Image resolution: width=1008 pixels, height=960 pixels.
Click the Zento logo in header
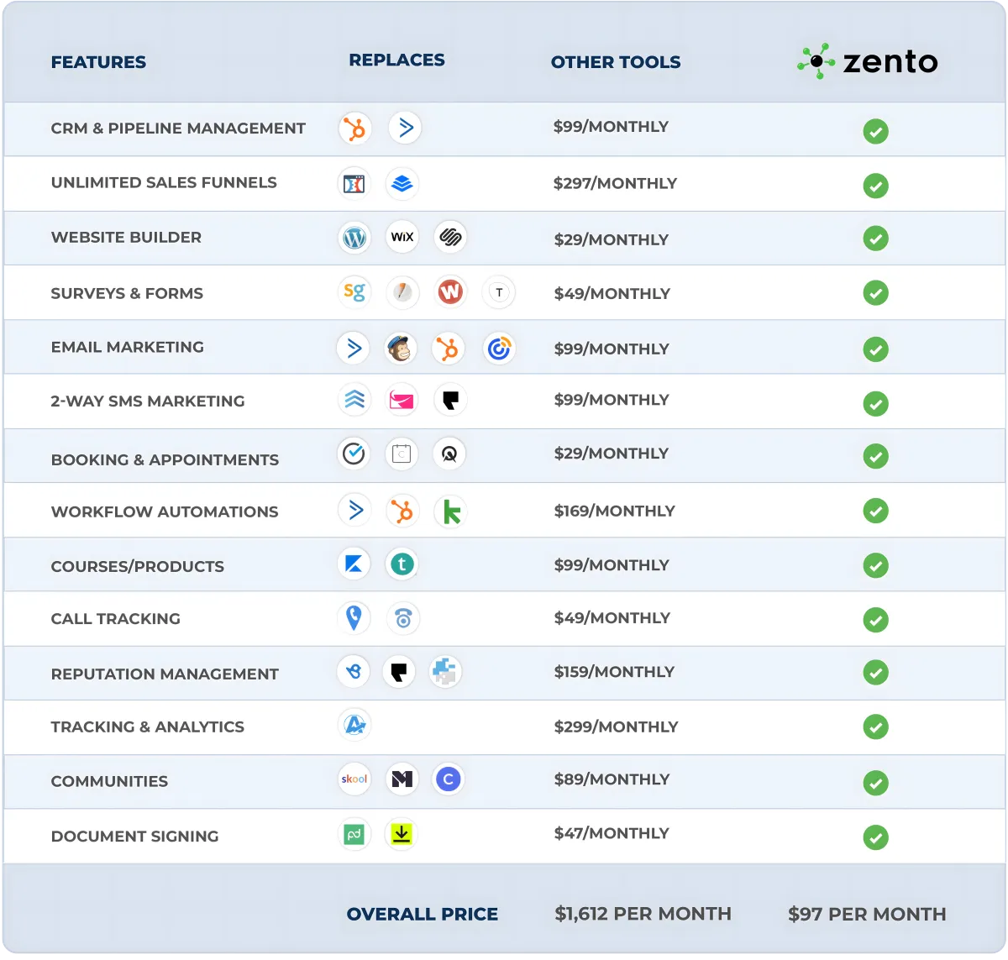(x=867, y=61)
